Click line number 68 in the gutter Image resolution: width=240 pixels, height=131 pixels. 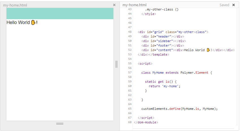click(x=130, y=122)
